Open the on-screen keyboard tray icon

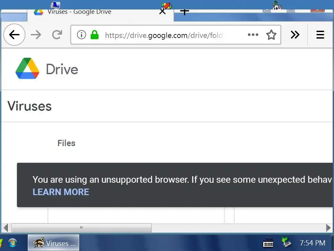pyautogui.click(x=268, y=243)
